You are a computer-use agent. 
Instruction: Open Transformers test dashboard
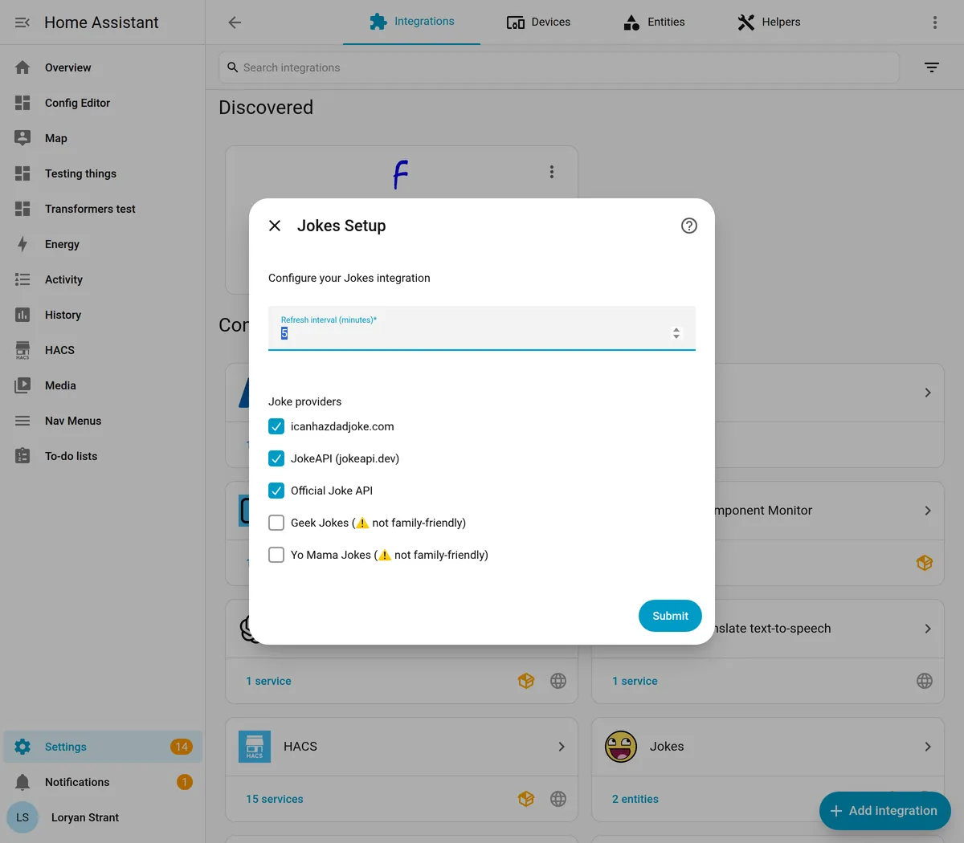(x=103, y=209)
